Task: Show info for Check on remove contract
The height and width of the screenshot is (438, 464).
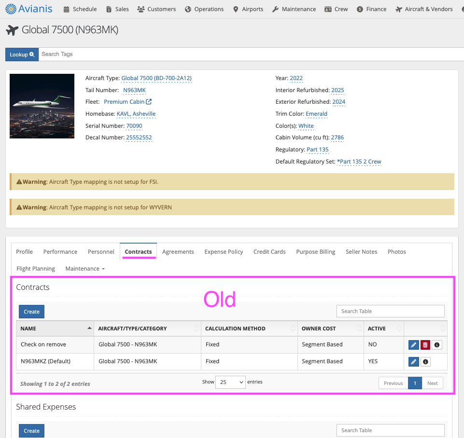Action: click(437, 345)
